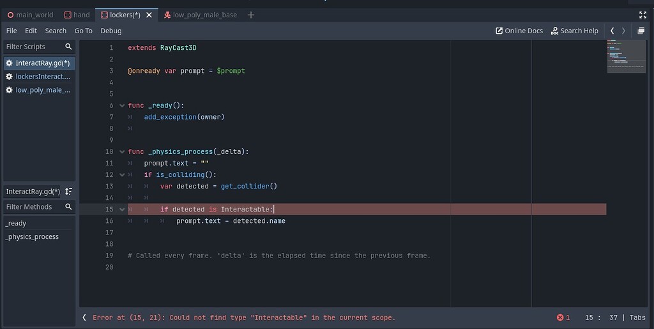The height and width of the screenshot is (329, 654).
Task: Click 'get_collider()' on line 13
Action: [249, 187]
